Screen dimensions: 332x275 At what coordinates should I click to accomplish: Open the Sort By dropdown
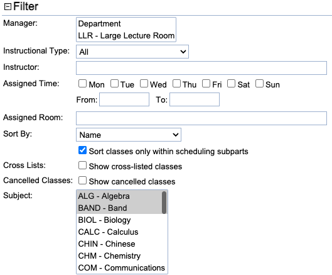pos(129,135)
